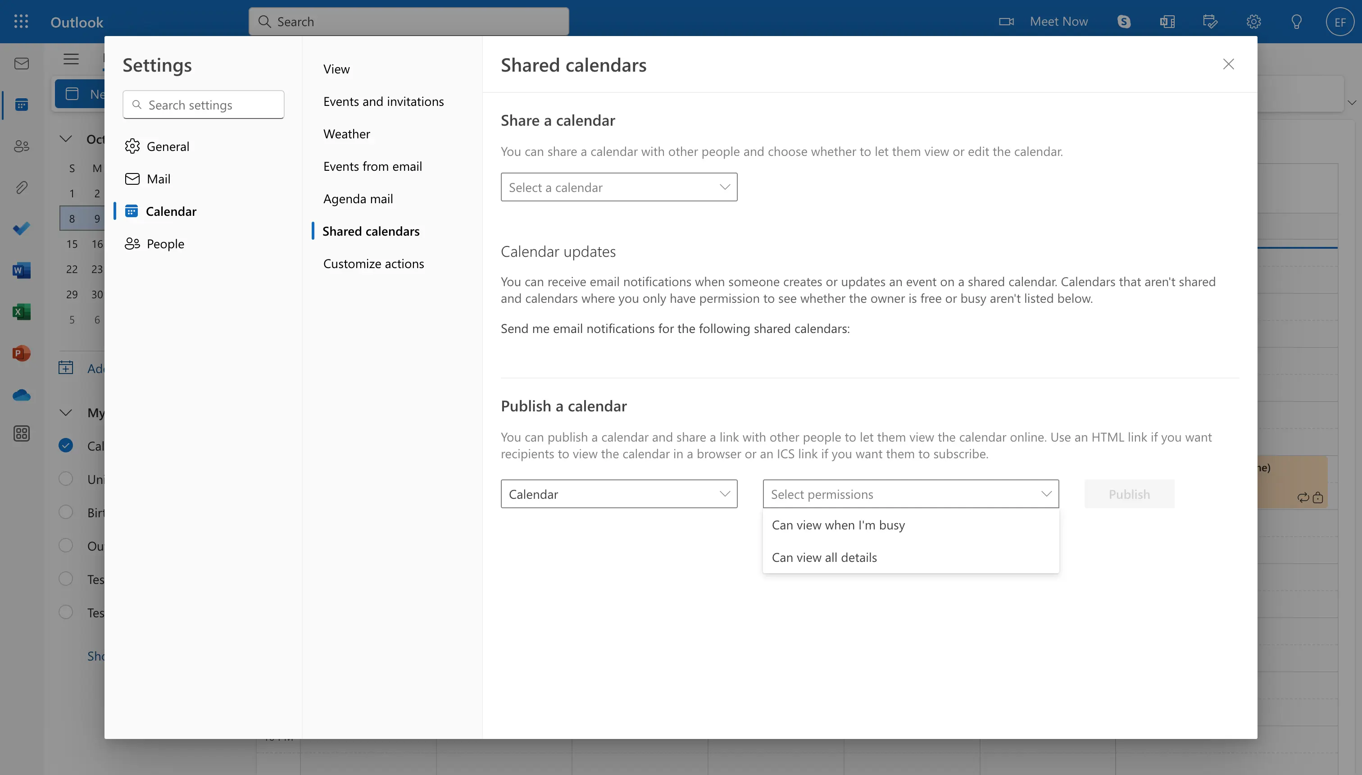Click the Publish button
Viewport: 1362px width, 775px height.
(x=1129, y=493)
